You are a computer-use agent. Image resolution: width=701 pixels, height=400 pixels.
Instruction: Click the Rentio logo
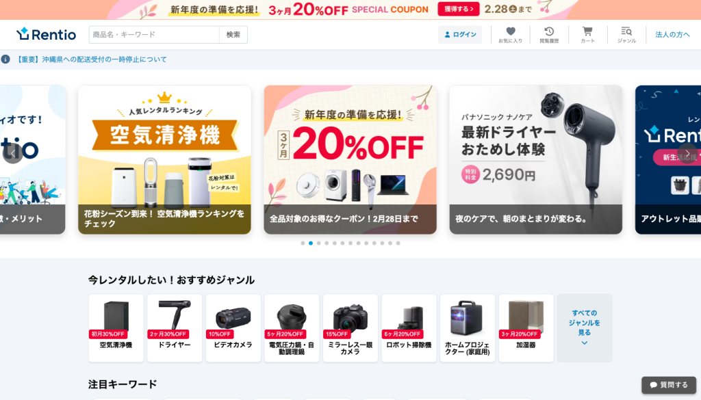point(46,34)
